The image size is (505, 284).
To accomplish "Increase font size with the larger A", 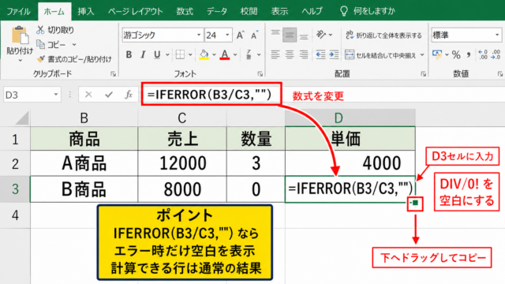I will point(240,35).
